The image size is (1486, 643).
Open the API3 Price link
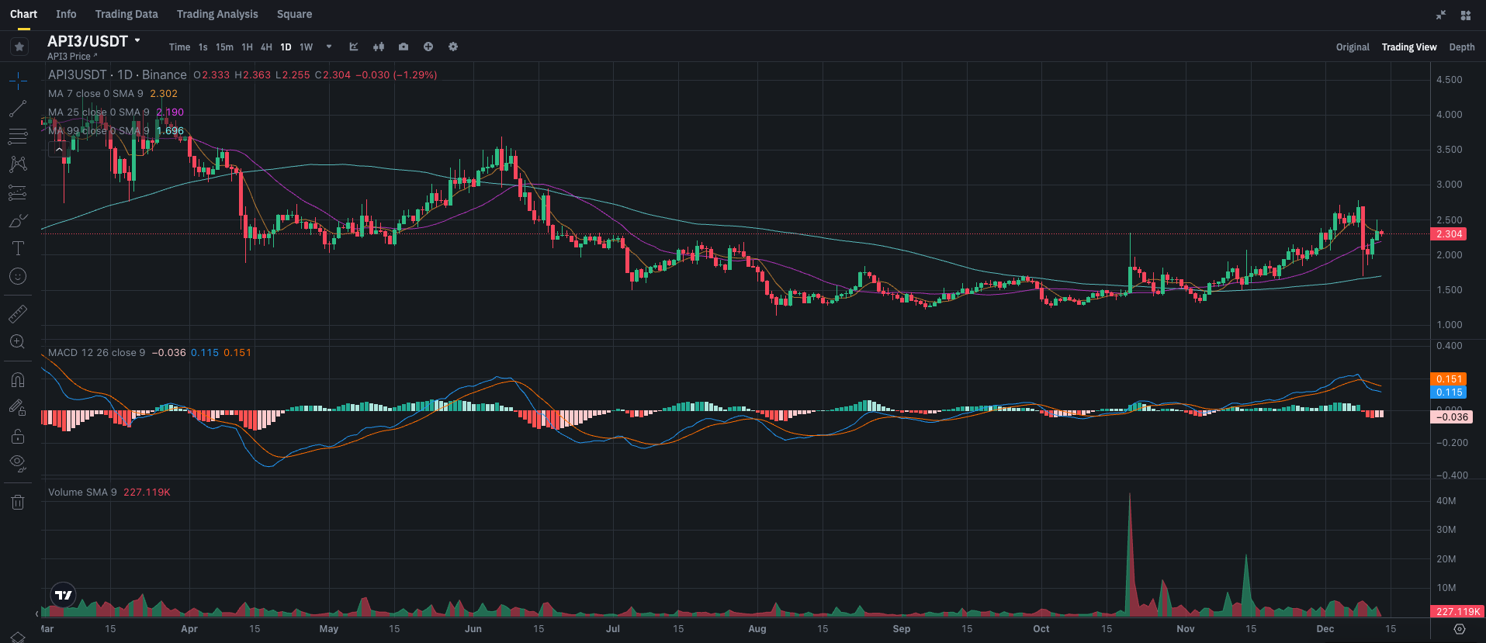pos(71,57)
